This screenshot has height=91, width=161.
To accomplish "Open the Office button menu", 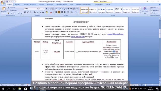I will 3,3.
